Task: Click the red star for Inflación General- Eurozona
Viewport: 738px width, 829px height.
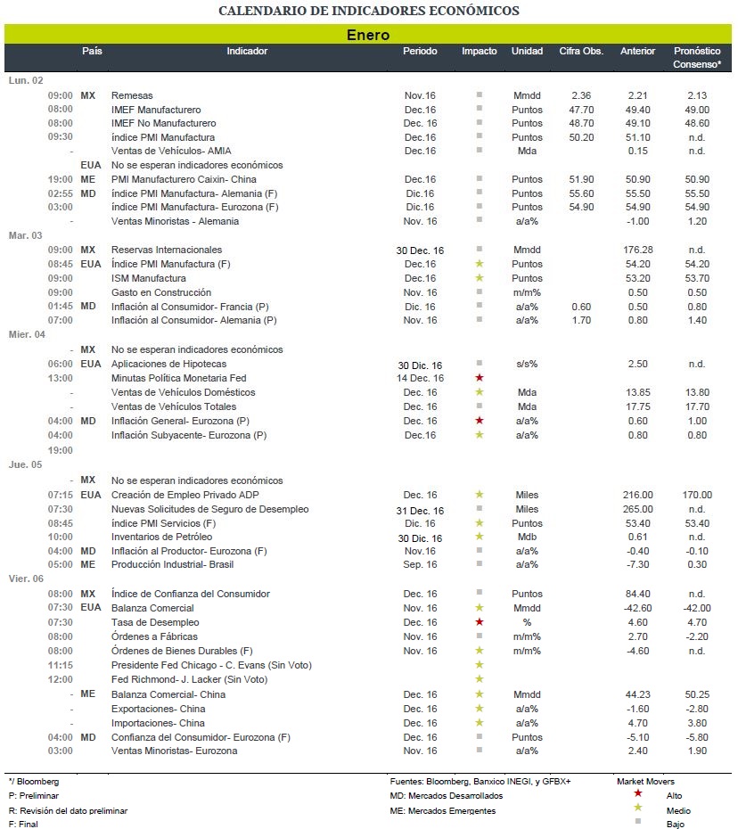Action: click(x=479, y=421)
